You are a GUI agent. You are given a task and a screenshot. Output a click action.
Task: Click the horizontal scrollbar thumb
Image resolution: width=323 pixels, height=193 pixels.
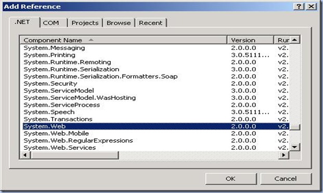coord(74,155)
